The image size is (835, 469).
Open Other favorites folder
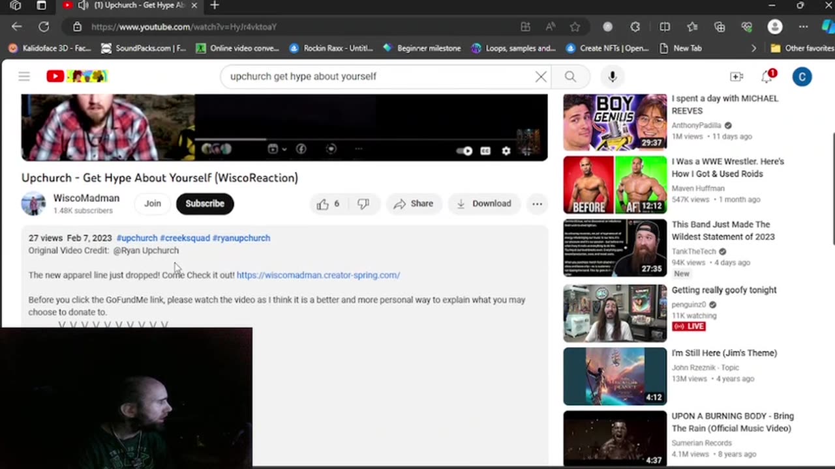pos(802,48)
